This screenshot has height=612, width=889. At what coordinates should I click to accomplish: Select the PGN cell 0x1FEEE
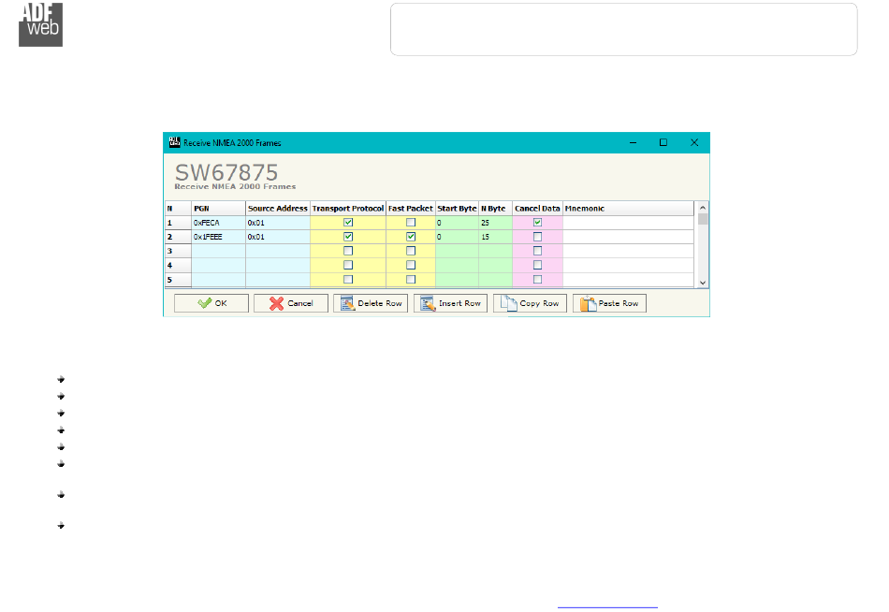(218, 237)
